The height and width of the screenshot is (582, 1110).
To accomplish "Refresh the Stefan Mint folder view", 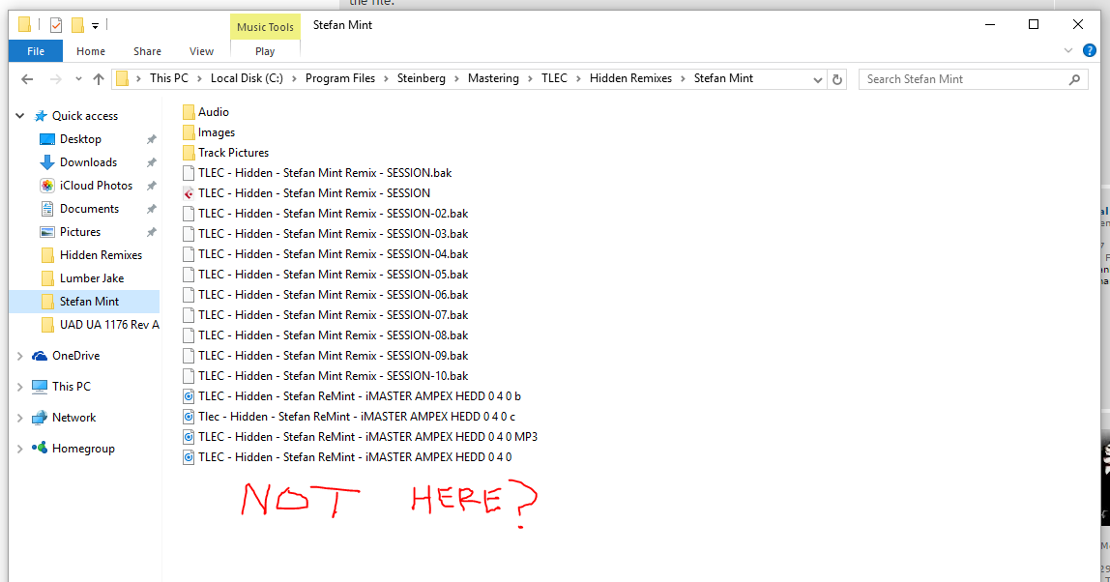I will 836,79.
